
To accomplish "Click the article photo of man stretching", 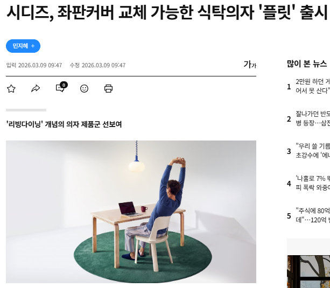I will point(131,212).
